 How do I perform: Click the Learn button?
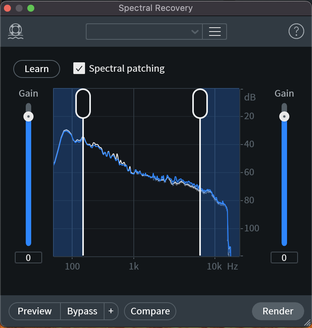[36, 69]
